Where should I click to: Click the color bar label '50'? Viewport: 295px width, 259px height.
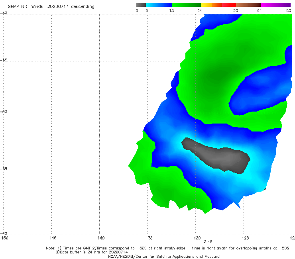(x=236, y=10)
